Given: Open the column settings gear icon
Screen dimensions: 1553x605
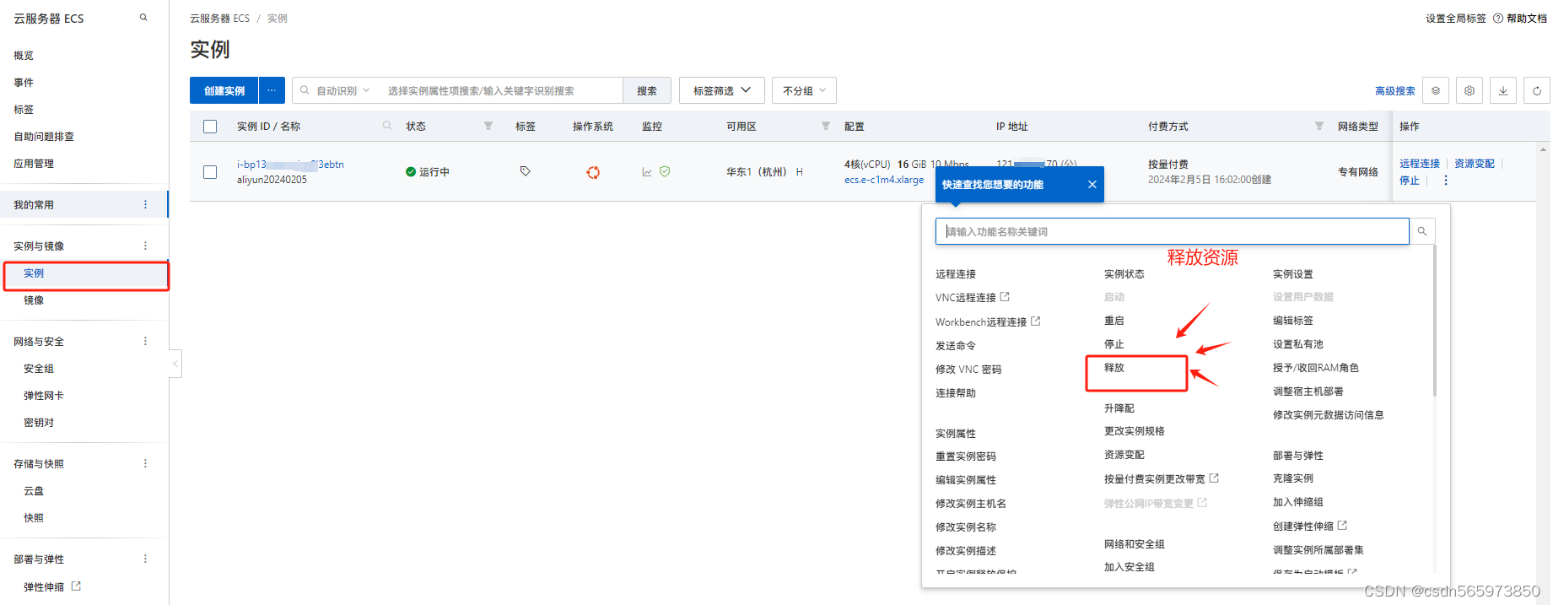Looking at the screenshot, I should click(1469, 90).
